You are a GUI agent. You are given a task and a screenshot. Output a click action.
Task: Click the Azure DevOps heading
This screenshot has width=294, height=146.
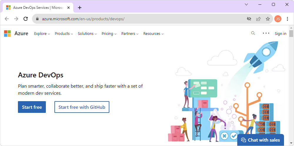tap(41, 75)
